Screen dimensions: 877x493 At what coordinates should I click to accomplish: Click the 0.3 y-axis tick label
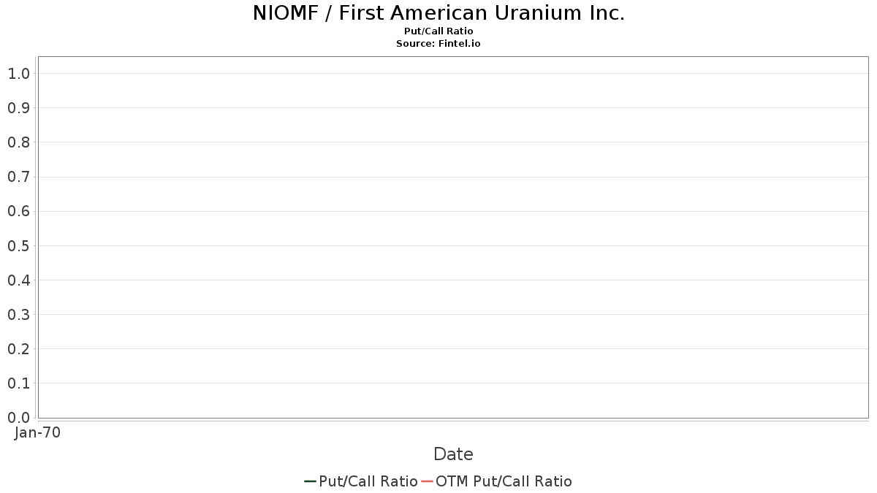click(x=18, y=315)
